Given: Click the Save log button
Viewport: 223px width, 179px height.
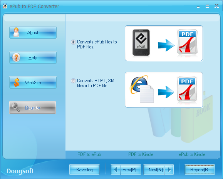Looking at the screenshot, I should pos(84,169).
